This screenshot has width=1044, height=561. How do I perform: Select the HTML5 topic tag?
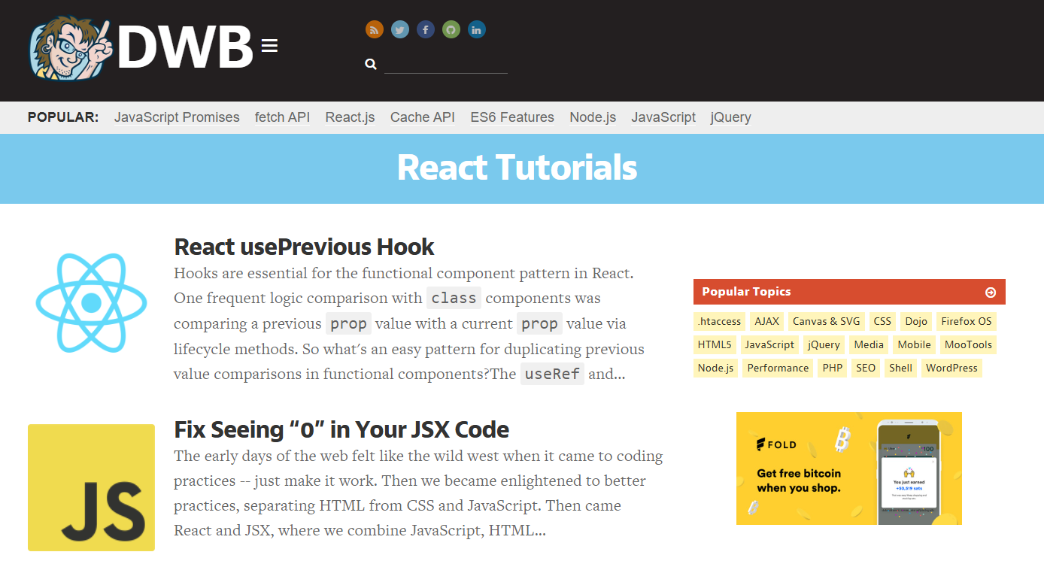pyautogui.click(x=715, y=344)
